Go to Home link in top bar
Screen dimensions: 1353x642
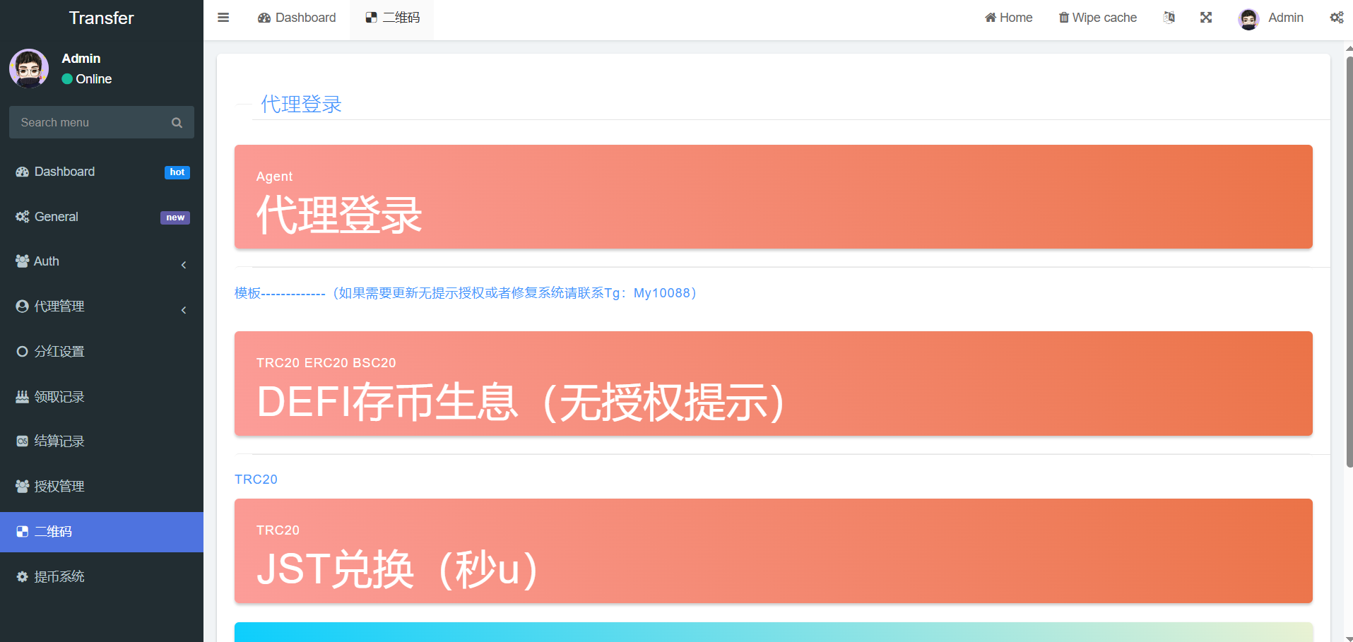coord(1009,18)
